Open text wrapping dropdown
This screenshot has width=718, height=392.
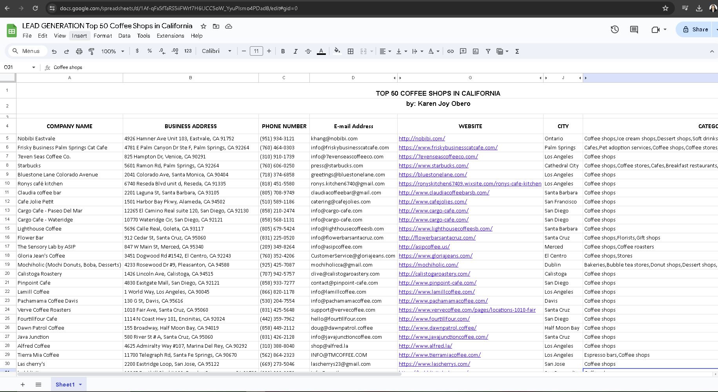click(x=418, y=51)
